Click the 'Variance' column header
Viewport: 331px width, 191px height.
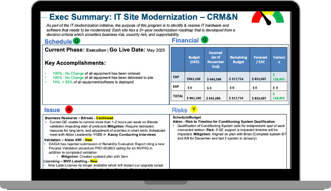point(279,60)
